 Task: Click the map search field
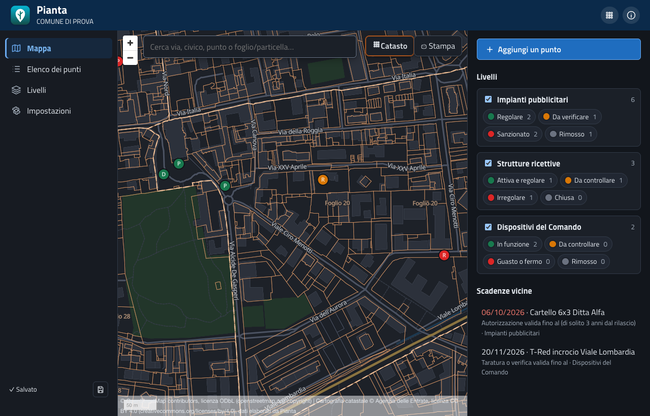(250, 47)
